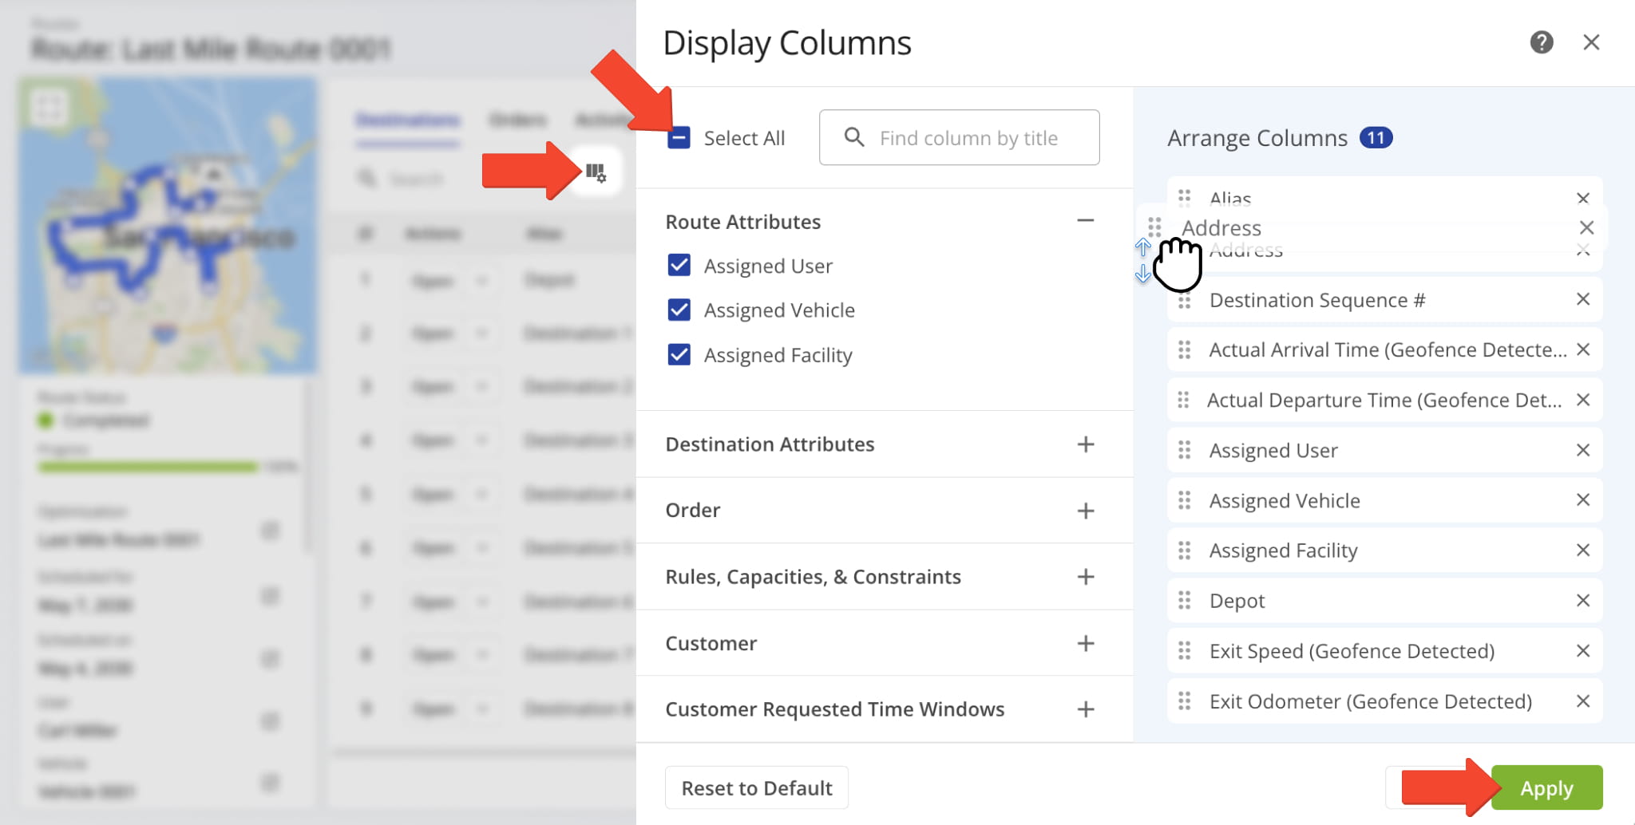The height and width of the screenshot is (825, 1635).
Task: Remove Actual Arrival Time column
Action: (x=1583, y=349)
